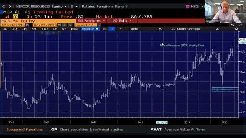Click the Table button
246x138 pixels.
point(133,29)
